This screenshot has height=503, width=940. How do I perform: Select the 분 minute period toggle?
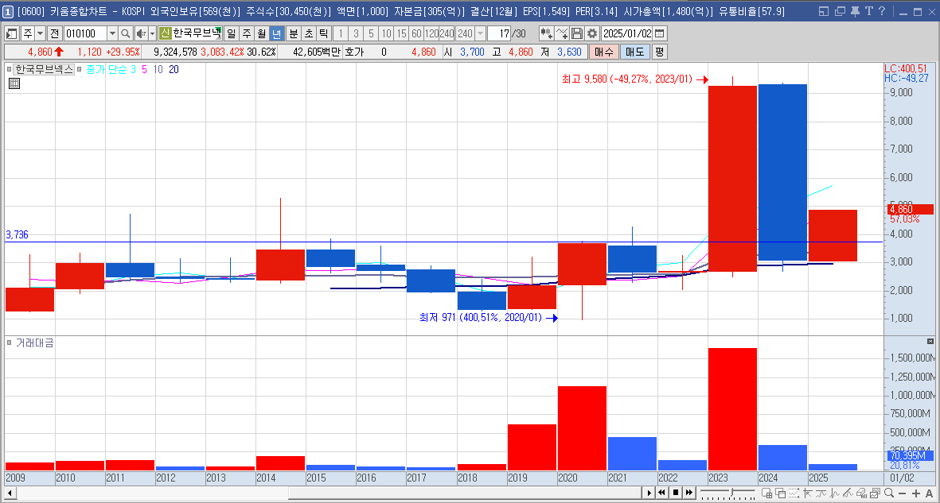pyautogui.click(x=293, y=33)
